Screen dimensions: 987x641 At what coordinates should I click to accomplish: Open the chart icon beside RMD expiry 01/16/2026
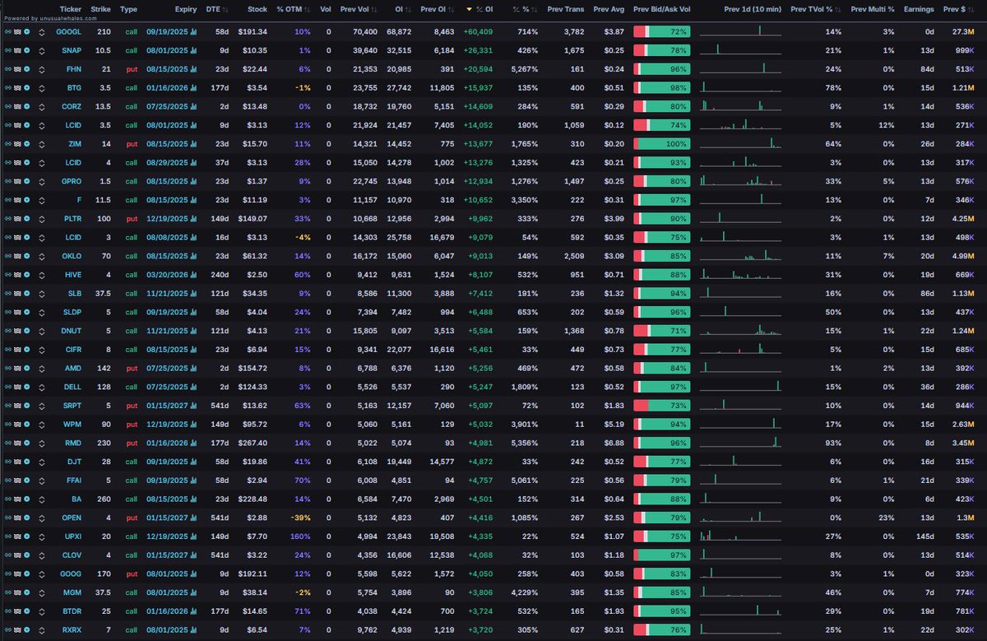point(194,441)
